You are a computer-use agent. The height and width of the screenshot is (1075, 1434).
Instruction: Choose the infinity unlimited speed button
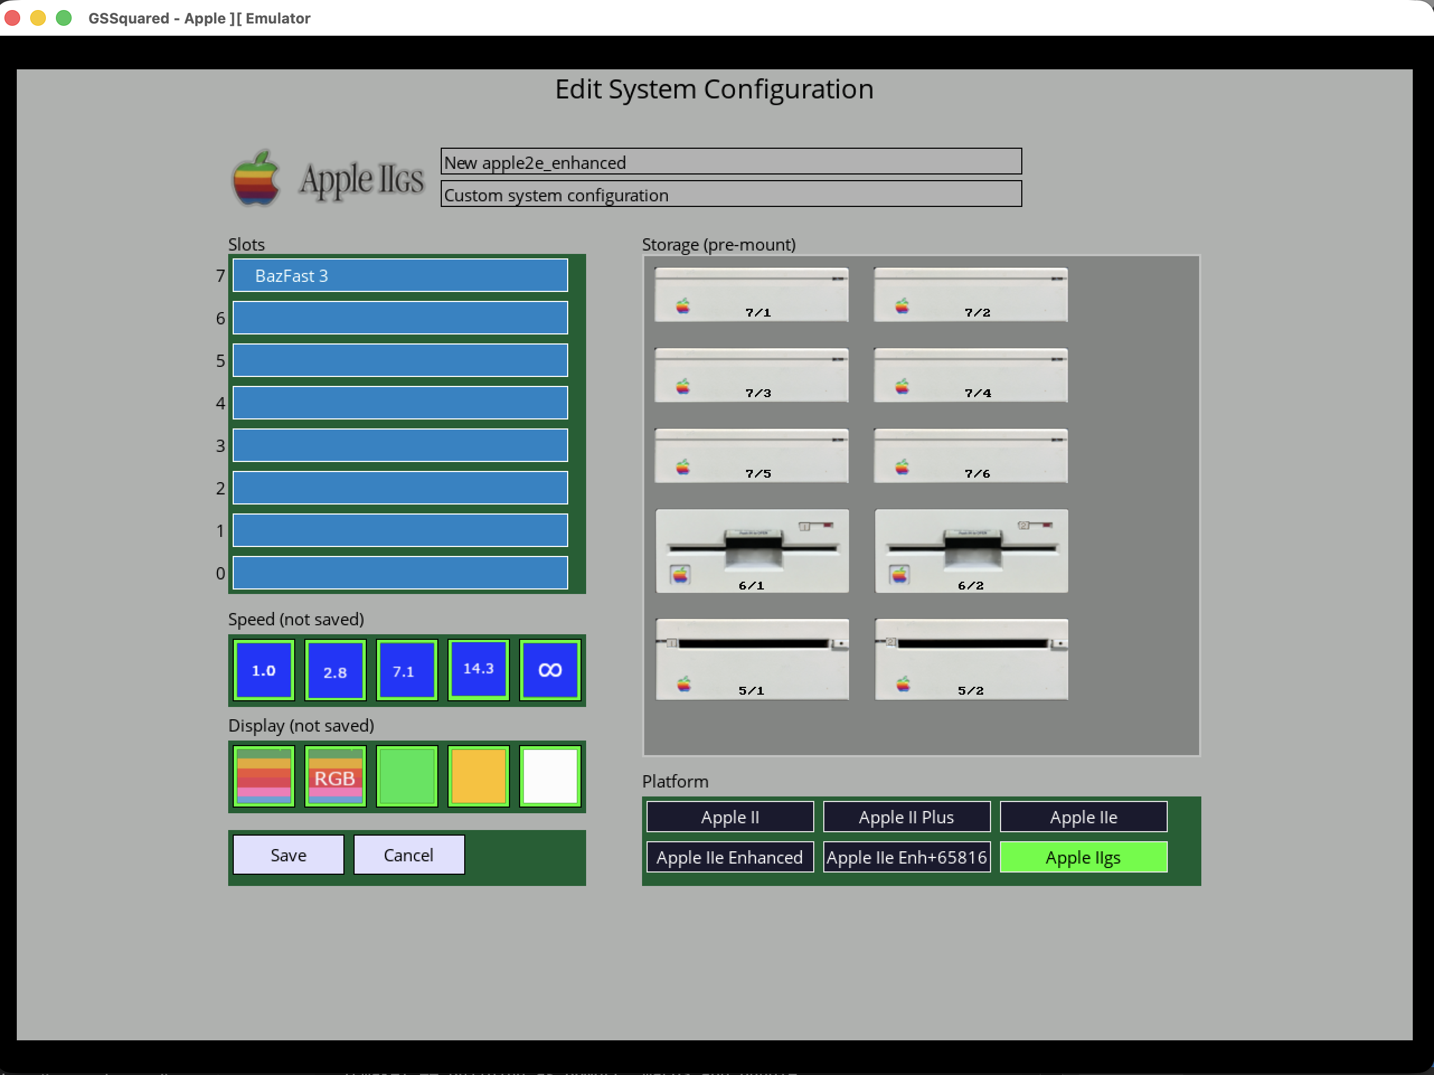point(550,671)
